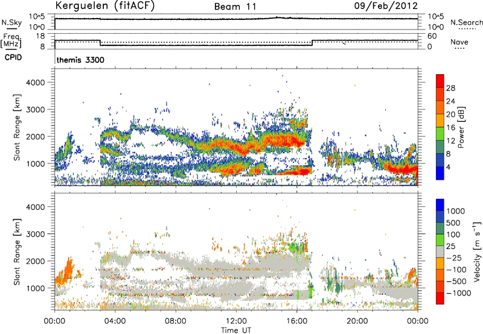Click the 12:00 time tick label
The image size is (483, 334).
236,321
